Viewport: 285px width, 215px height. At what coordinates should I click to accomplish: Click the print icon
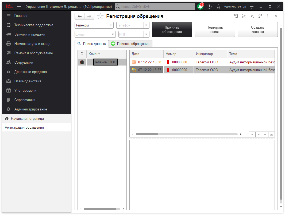pyautogui.click(x=244, y=16)
